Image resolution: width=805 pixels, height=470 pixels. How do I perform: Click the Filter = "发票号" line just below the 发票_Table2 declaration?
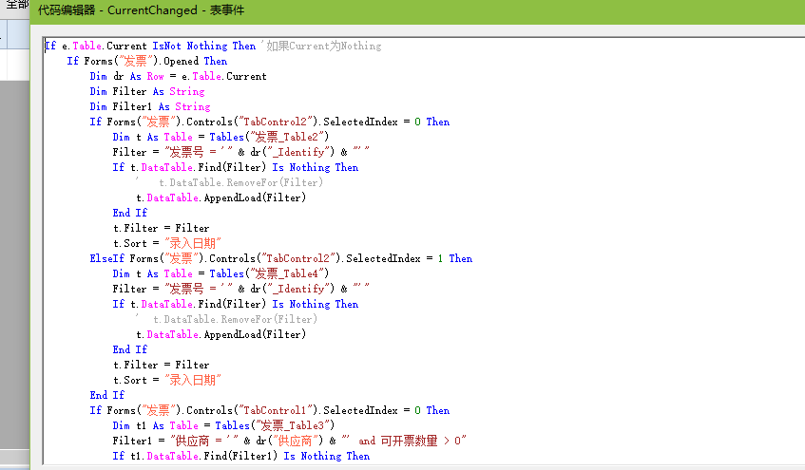240,152
